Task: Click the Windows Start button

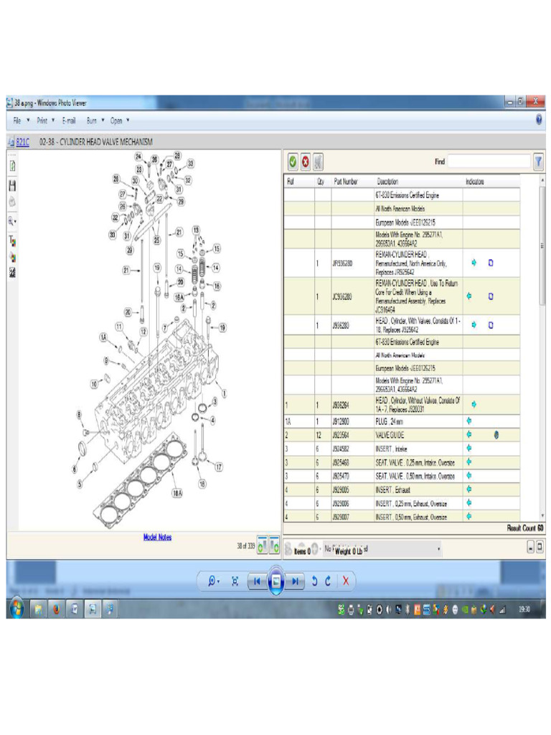Action: coord(17,609)
